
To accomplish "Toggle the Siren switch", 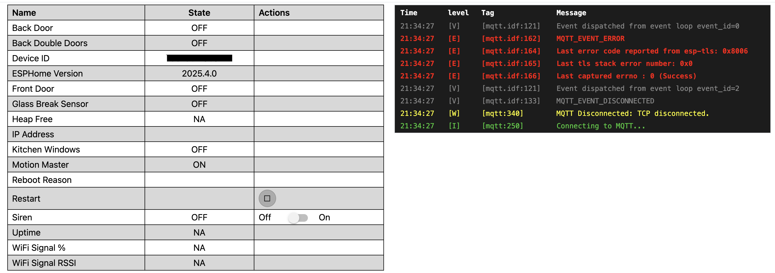I will 298,218.
